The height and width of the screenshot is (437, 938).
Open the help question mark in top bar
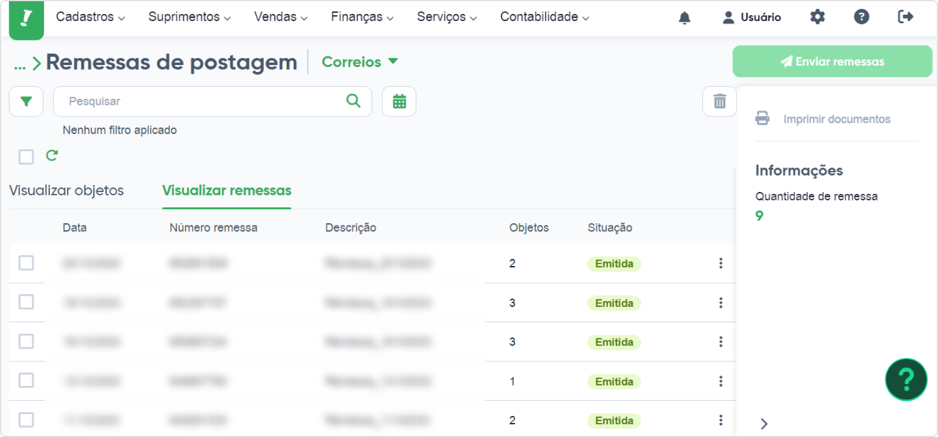861,17
